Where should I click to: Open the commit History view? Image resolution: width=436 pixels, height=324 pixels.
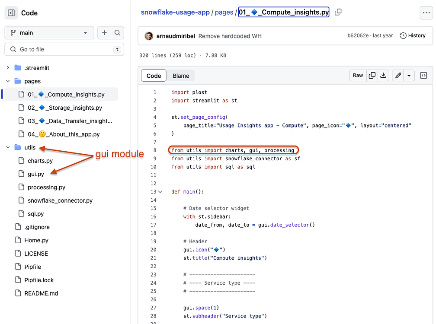(412, 35)
